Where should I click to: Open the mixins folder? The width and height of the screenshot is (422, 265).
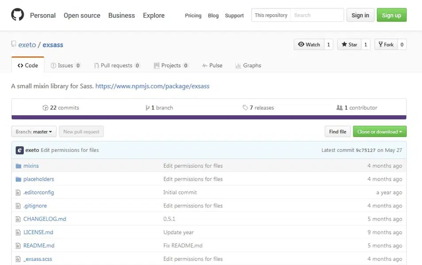tap(31, 166)
